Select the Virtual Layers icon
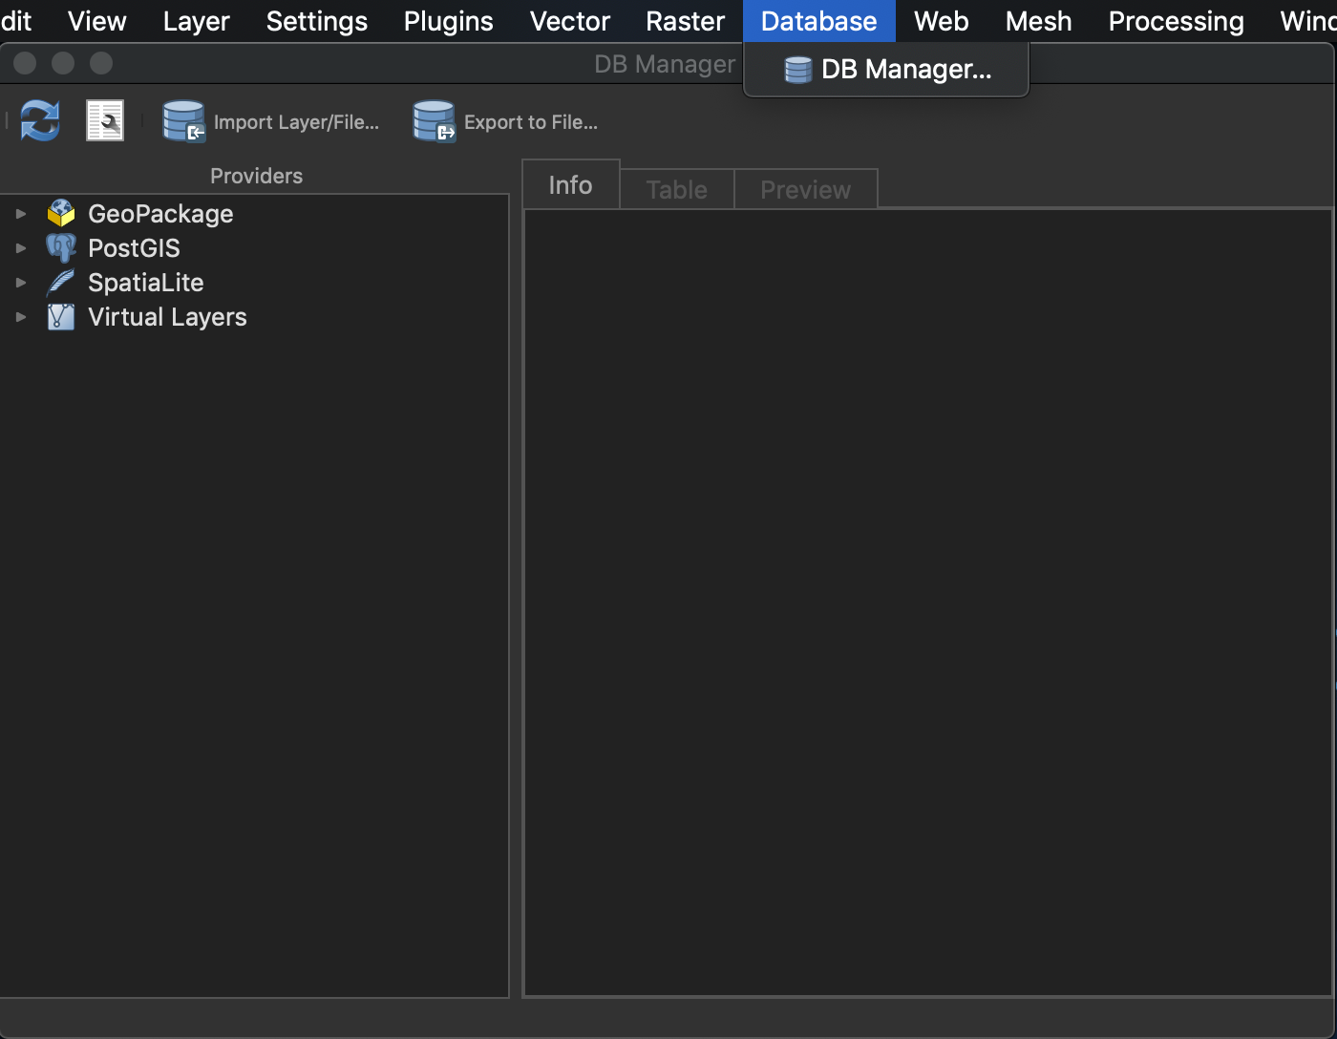Viewport: 1337px width, 1039px height. 61,316
